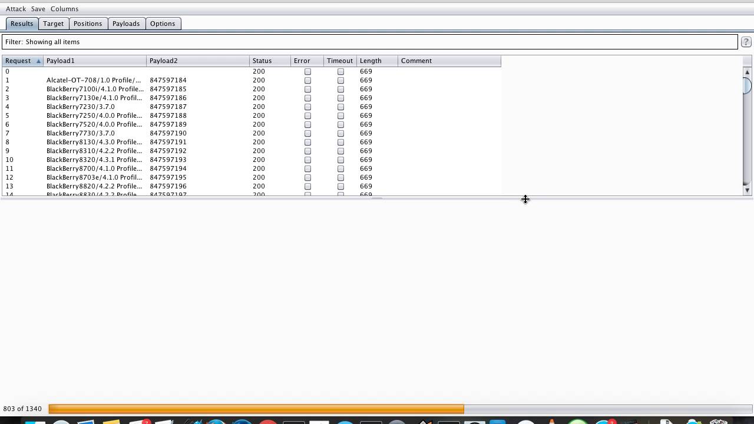Viewport: 754px width, 424px height.
Task: Toggle the Timeout checkbox for request 8
Action: click(340, 142)
